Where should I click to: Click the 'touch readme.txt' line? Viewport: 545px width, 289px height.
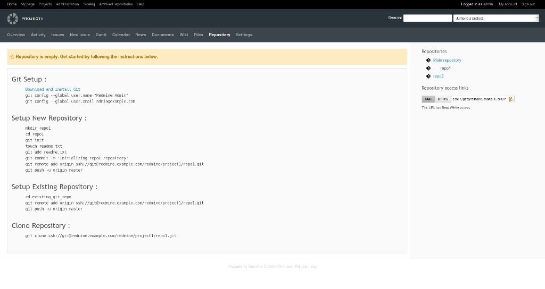(x=44, y=146)
